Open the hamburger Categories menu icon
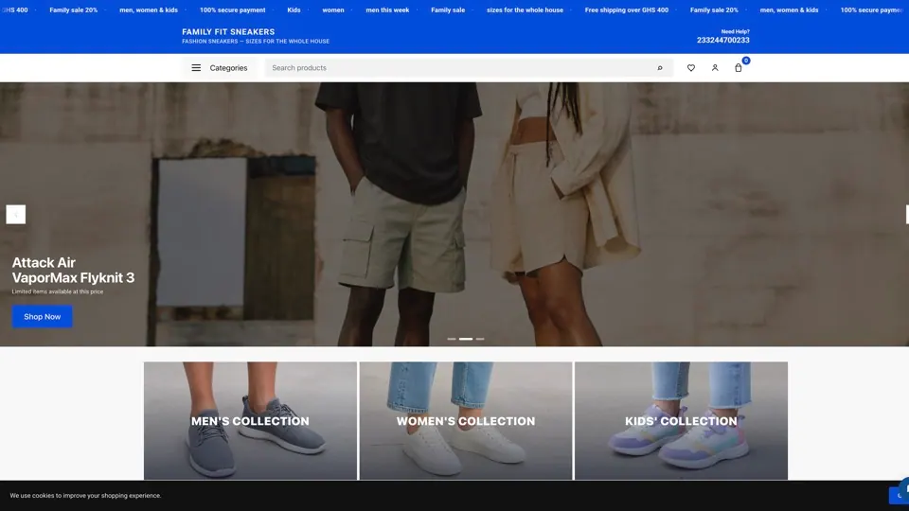 click(196, 68)
